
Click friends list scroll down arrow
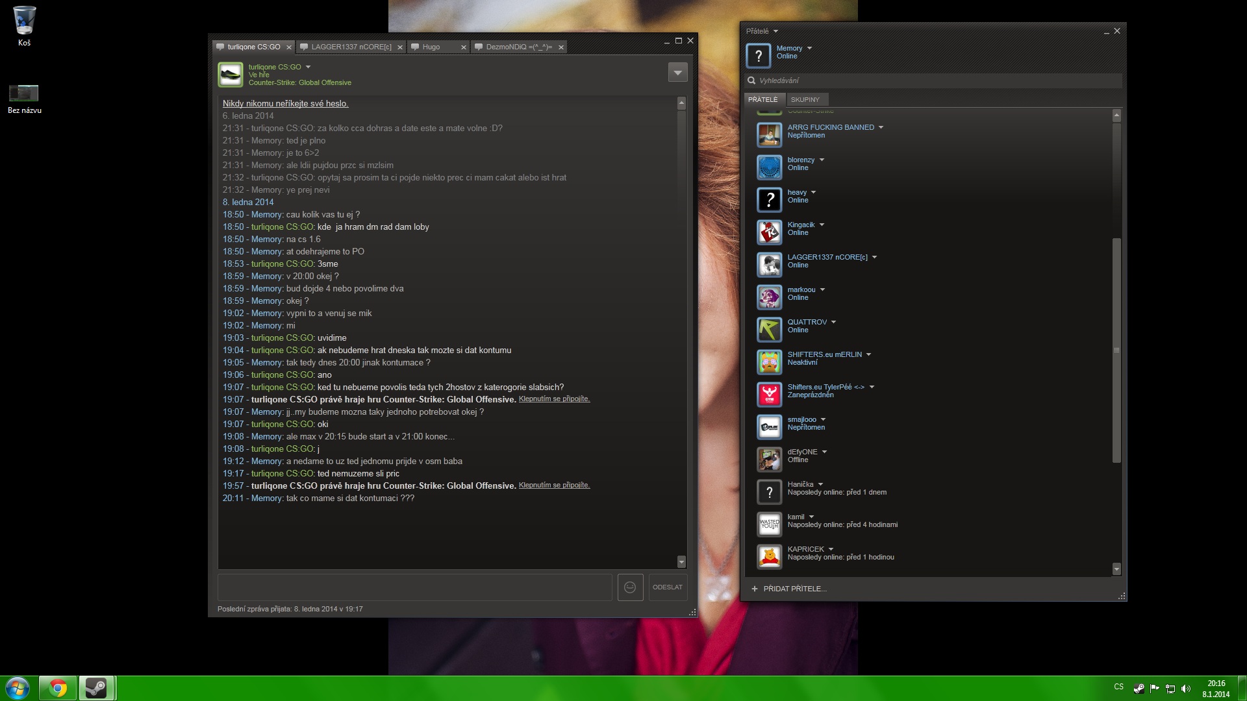point(1116,569)
